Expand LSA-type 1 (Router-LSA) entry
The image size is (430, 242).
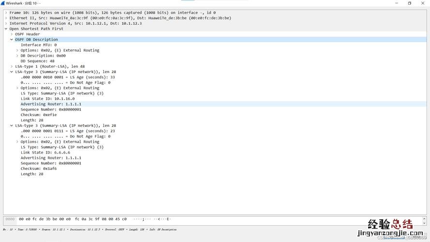tap(12, 66)
